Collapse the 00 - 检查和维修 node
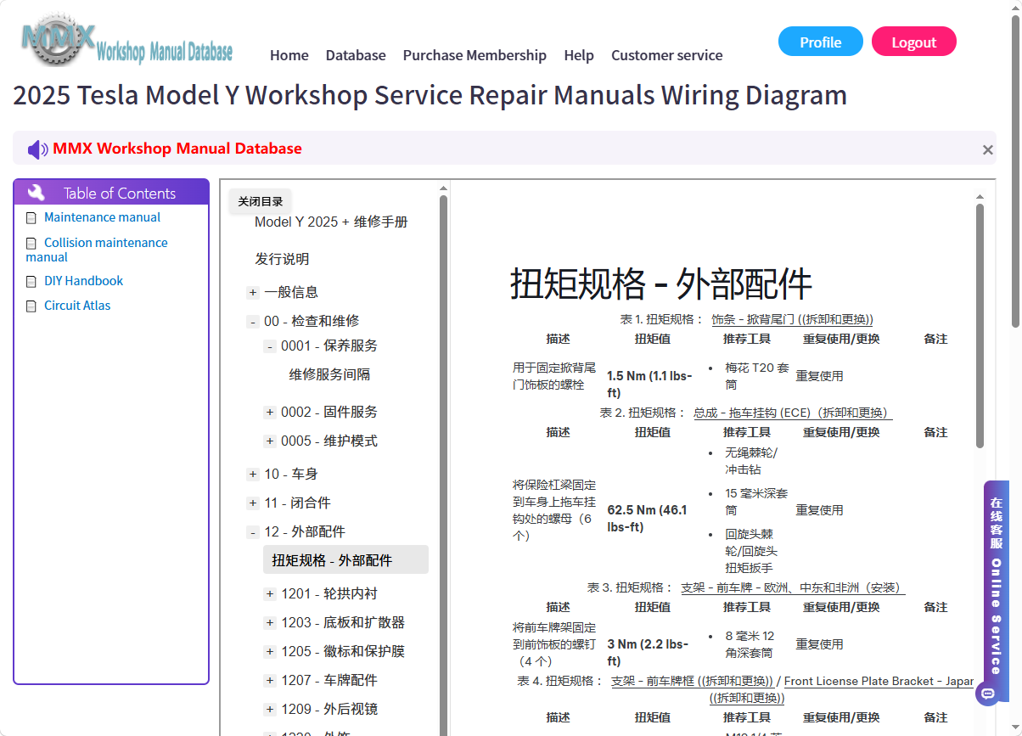The height and width of the screenshot is (736, 1022). click(x=253, y=322)
